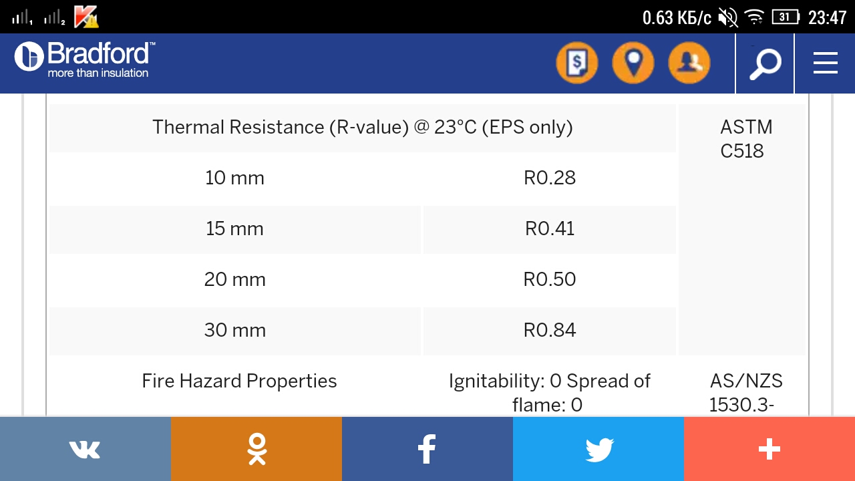This screenshot has width=855, height=481.
Task: Share page on Facebook
Action: click(x=427, y=449)
